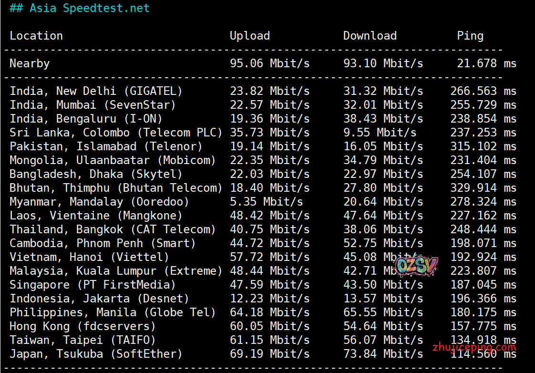Select the Download column header
Image resolution: width=535 pixels, height=373 pixels.
(370, 36)
